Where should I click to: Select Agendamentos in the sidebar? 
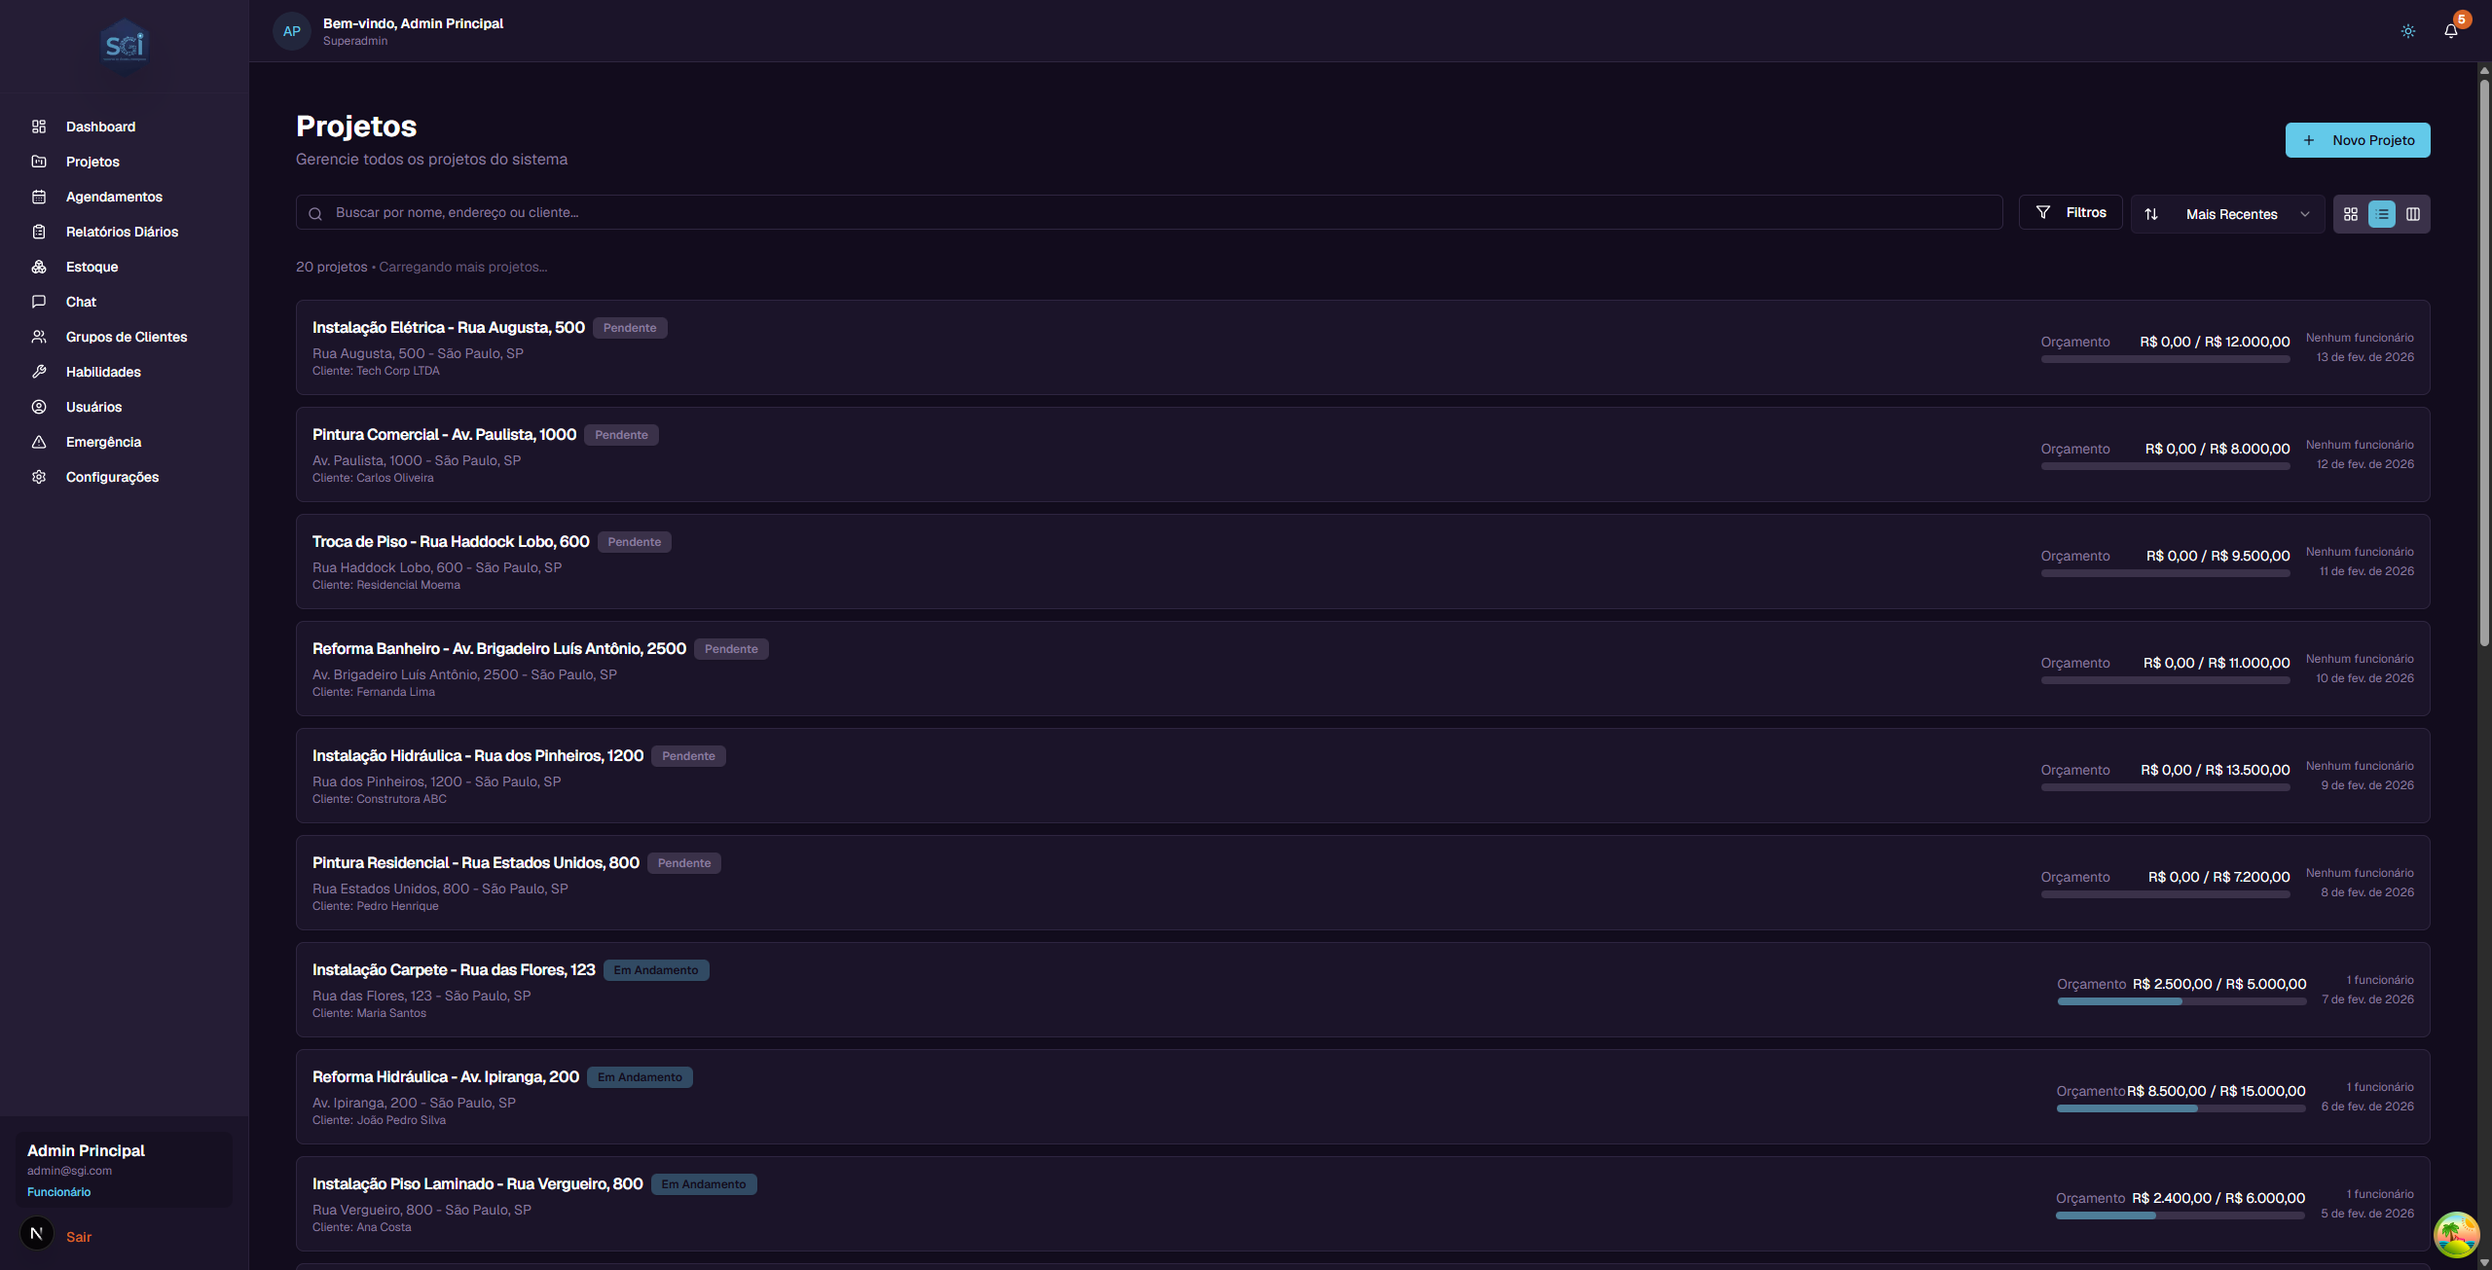114,197
